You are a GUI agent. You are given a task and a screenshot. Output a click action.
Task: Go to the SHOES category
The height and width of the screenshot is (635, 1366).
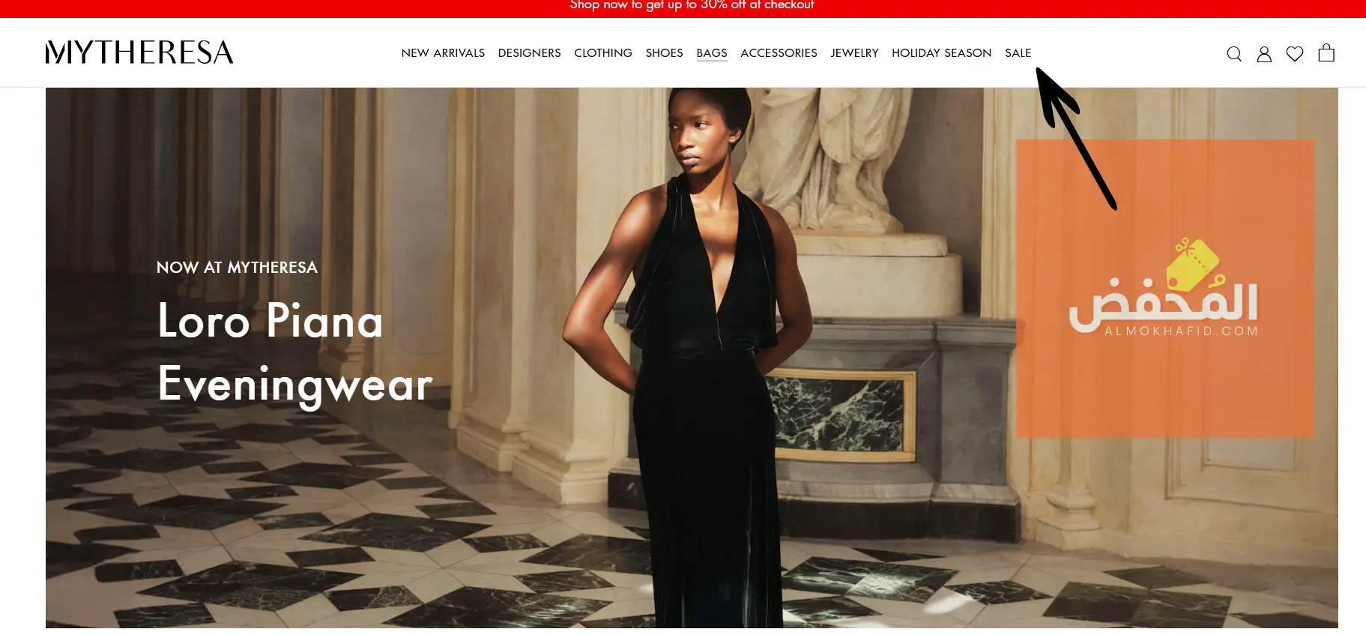click(x=664, y=53)
